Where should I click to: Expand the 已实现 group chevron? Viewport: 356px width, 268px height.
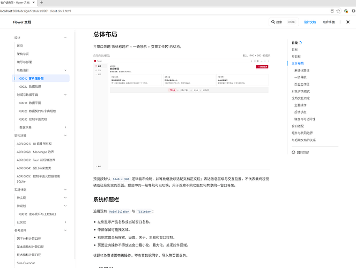click(65, 222)
